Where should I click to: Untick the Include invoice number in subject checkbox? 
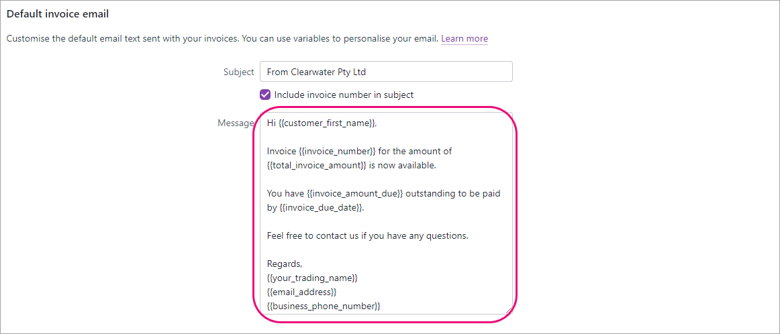(265, 95)
